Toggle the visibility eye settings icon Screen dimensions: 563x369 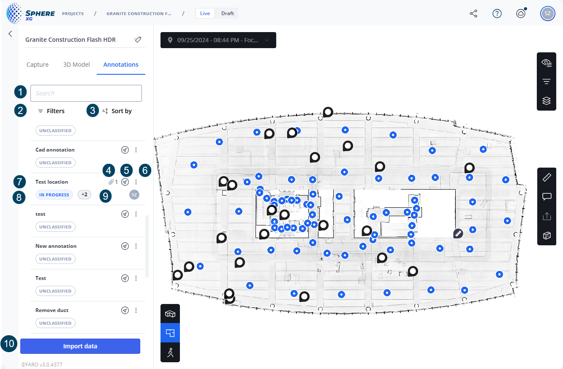click(547, 63)
